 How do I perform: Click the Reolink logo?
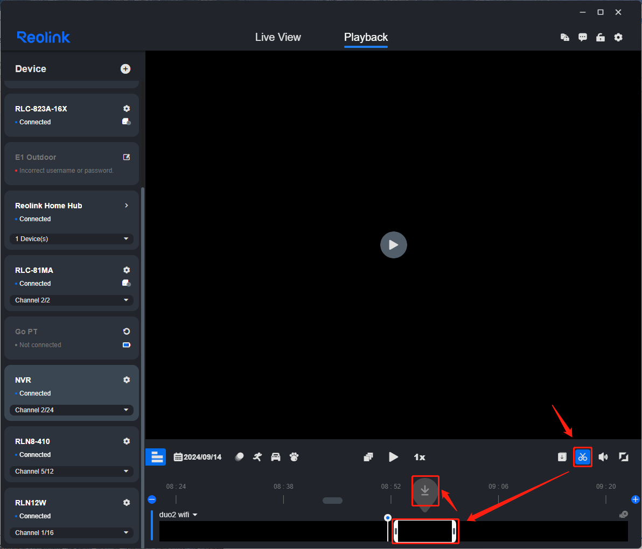coord(44,37)
